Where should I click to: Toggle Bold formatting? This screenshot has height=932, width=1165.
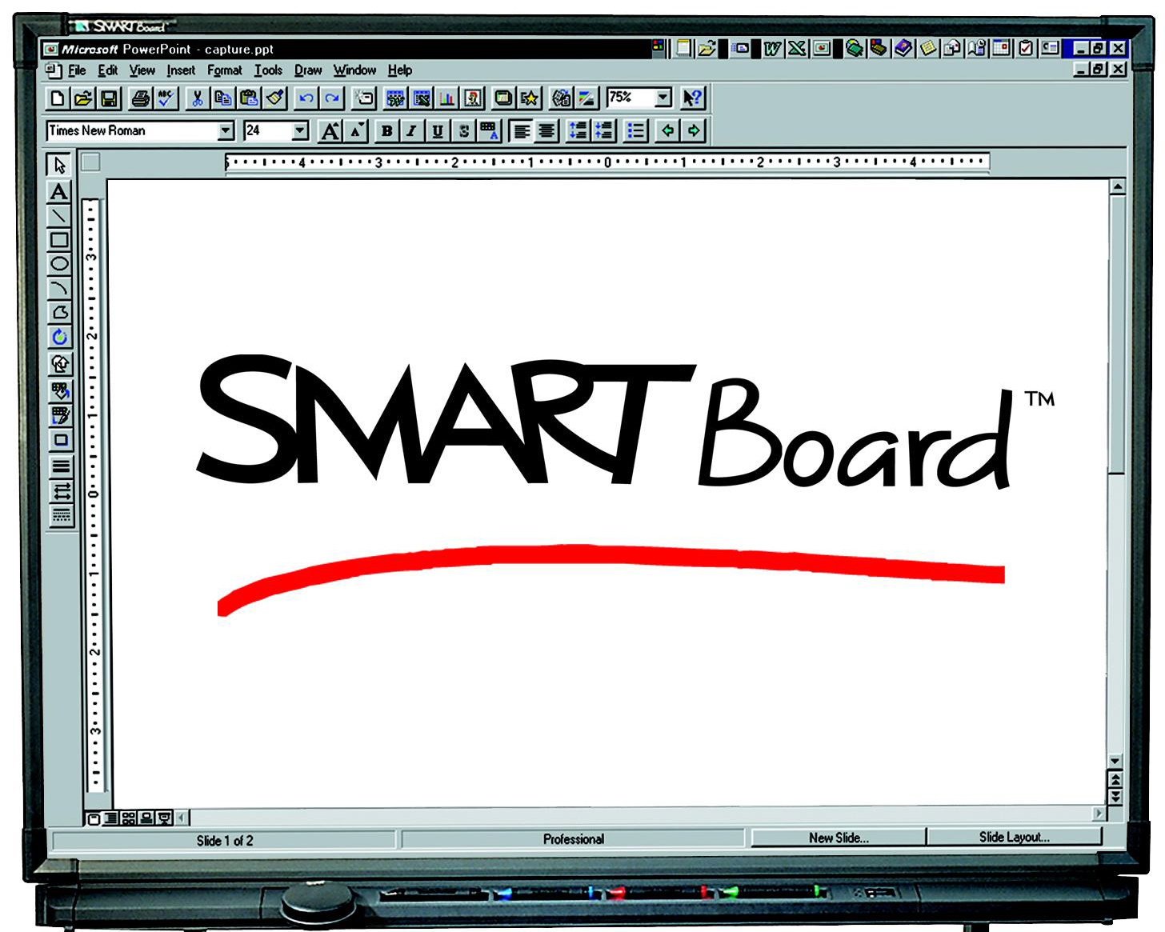click(386, 130)
